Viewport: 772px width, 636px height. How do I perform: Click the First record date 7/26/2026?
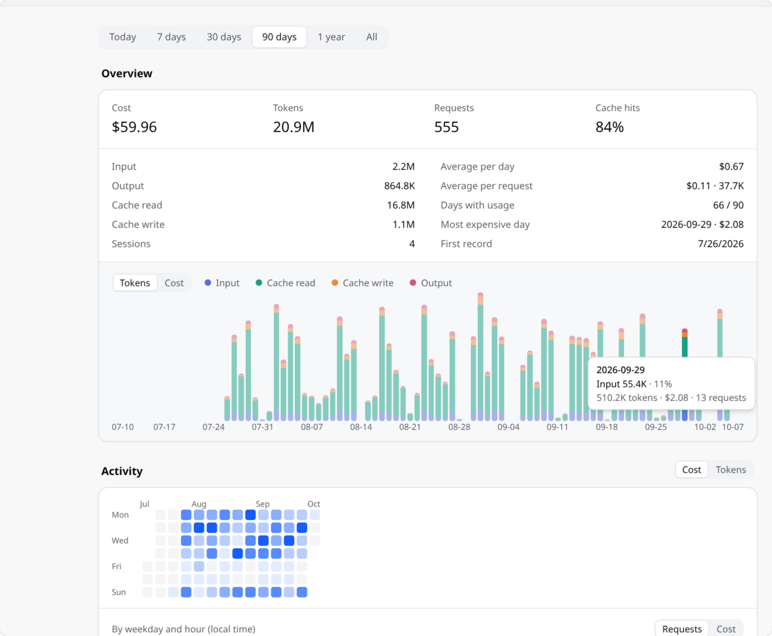[722, 244]
